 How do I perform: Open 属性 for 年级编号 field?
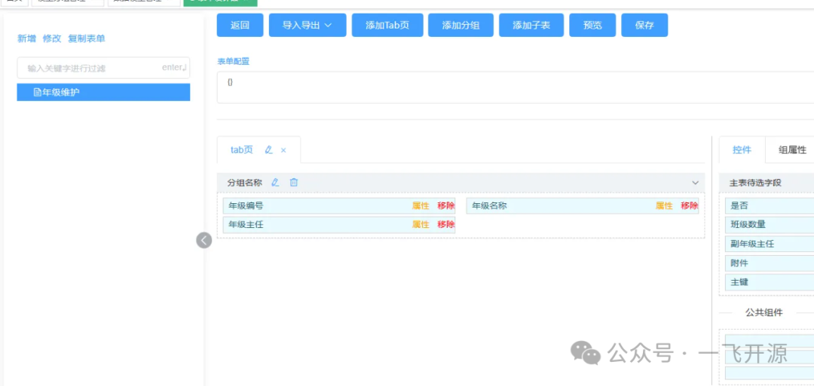(421, 205)
